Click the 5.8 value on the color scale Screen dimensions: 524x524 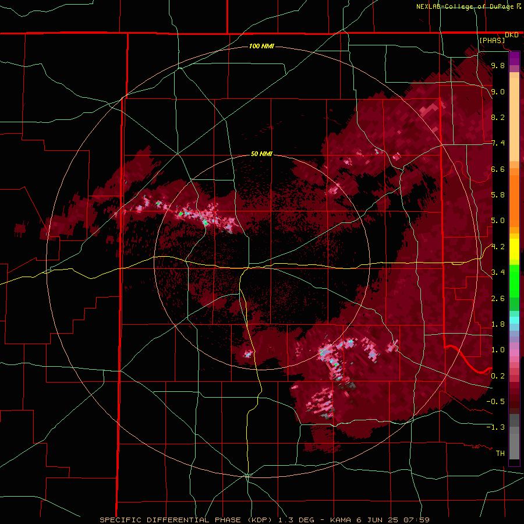point(498,195)
